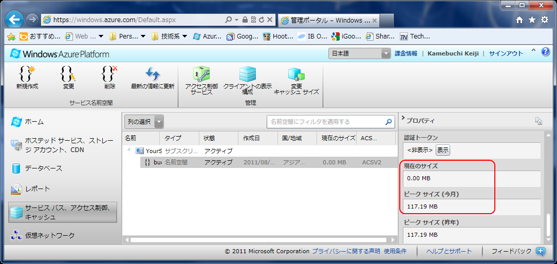The image size is (557, 264).
Task: Open 列の選択 column chooser dropdown
Action: click(144, 122)
